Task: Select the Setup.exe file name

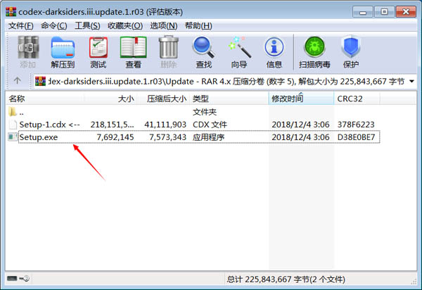Action: point(39,137)
